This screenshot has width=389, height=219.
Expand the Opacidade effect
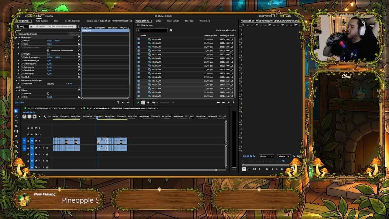click(x=16, y=77)
